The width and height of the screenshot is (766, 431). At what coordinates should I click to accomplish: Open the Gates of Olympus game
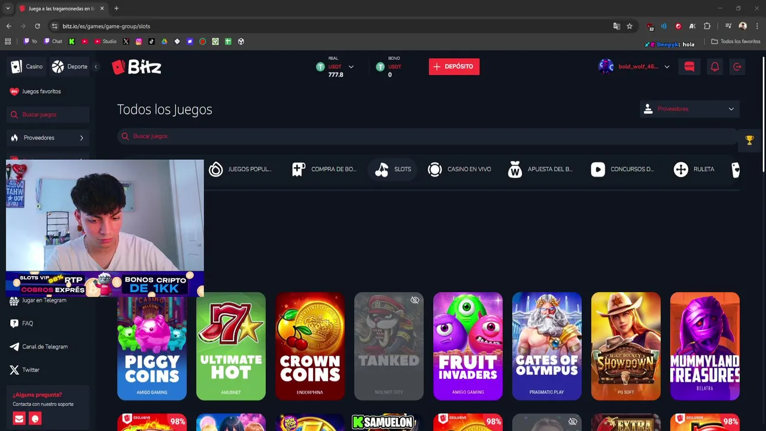click(x=547, y=346)
